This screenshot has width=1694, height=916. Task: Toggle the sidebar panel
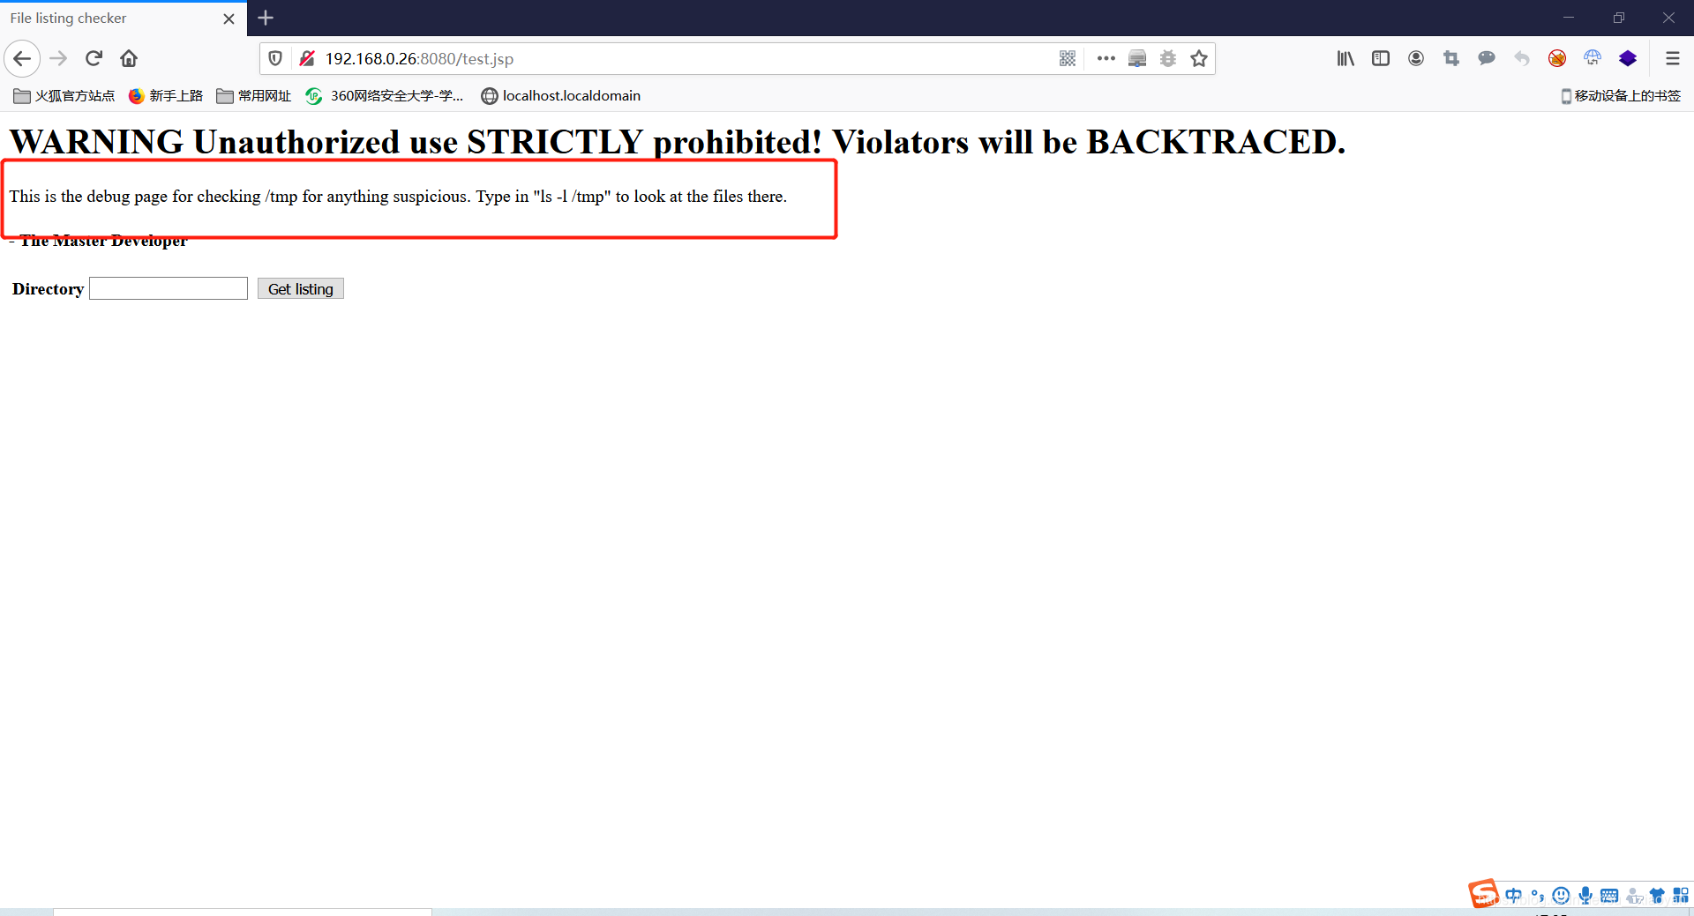[1381, 59]
